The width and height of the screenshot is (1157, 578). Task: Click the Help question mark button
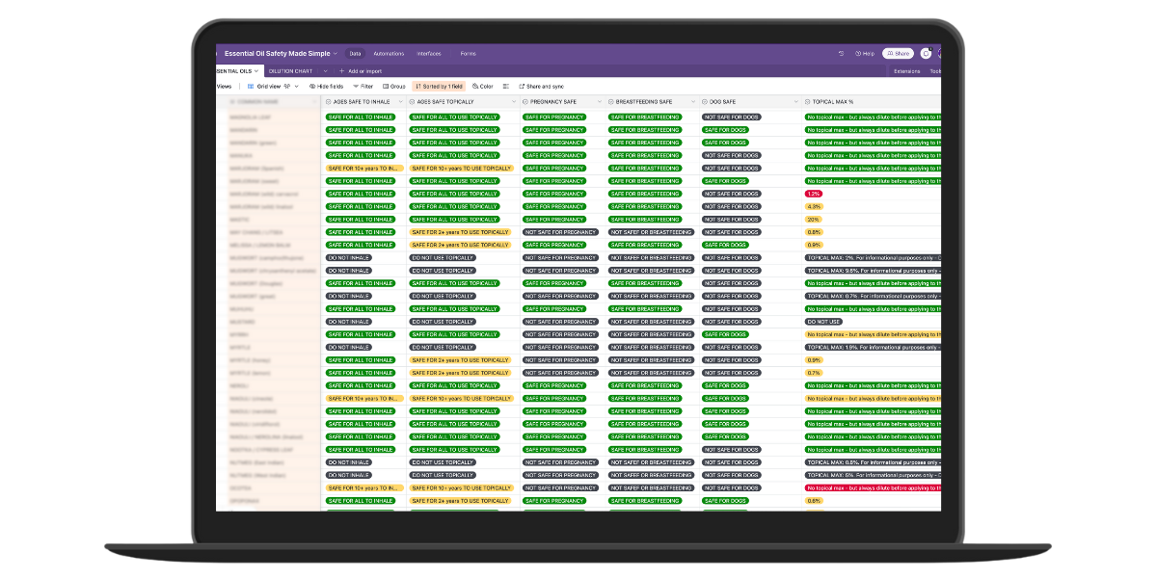point(865,54)
